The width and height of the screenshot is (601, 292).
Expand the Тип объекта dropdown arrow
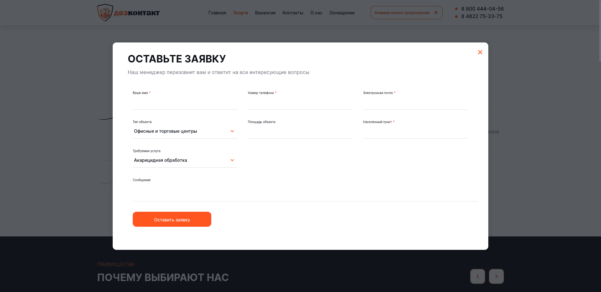point(232,131)
